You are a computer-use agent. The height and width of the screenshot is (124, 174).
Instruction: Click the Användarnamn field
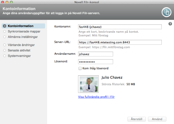point(95,54)
